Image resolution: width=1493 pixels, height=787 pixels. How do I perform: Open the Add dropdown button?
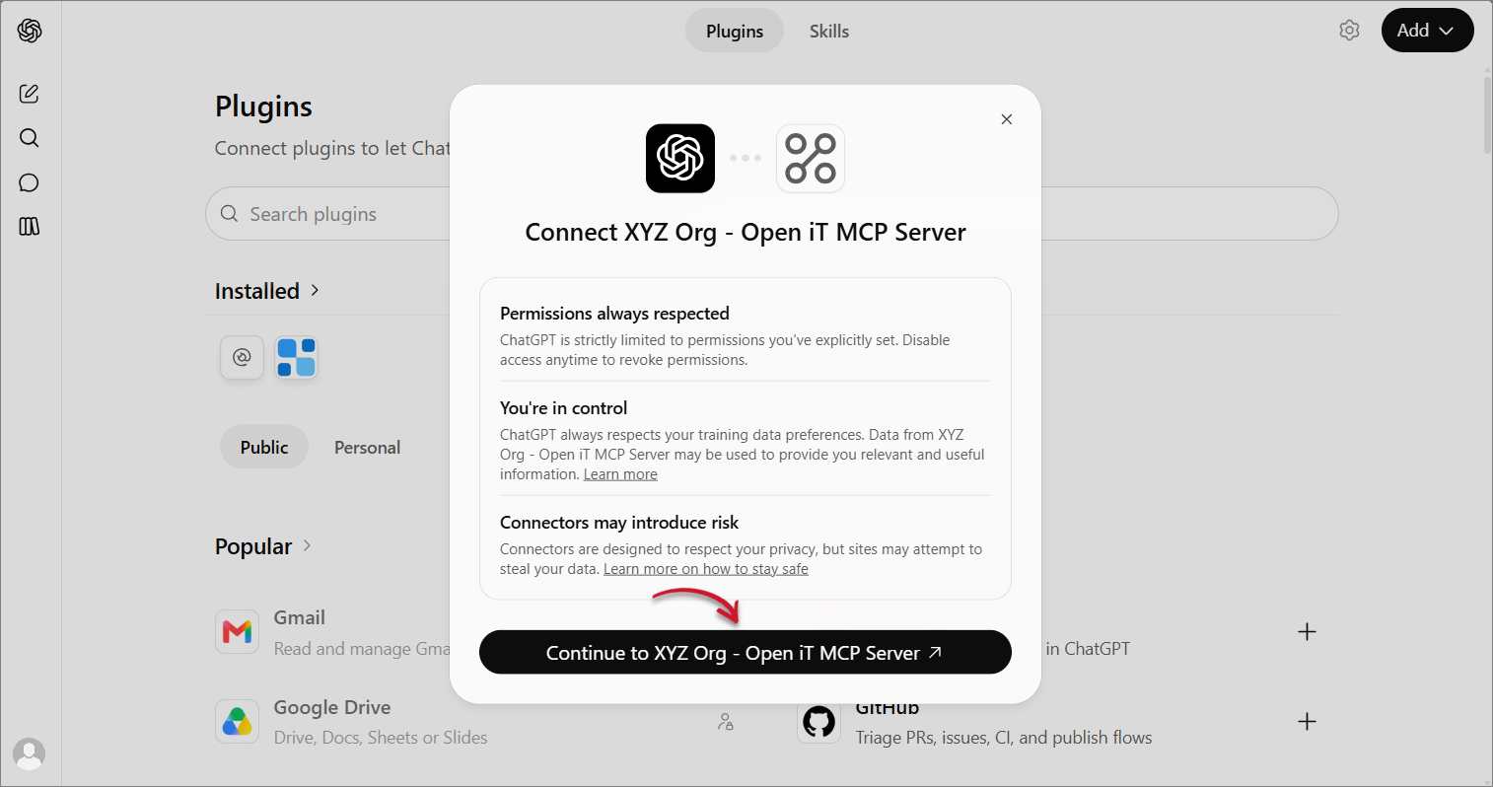(x=1427, y=31)
